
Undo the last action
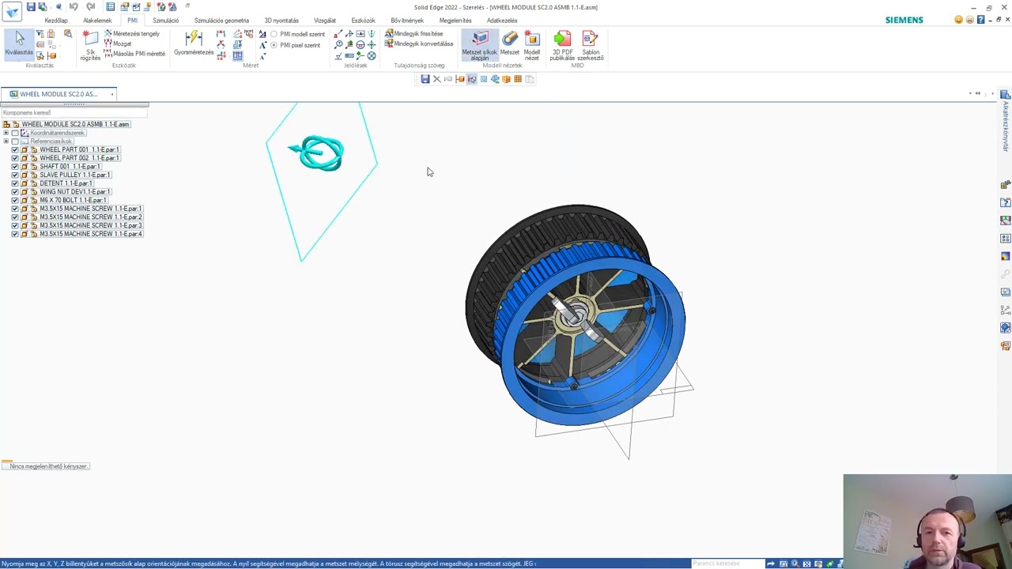click(74, 7)
